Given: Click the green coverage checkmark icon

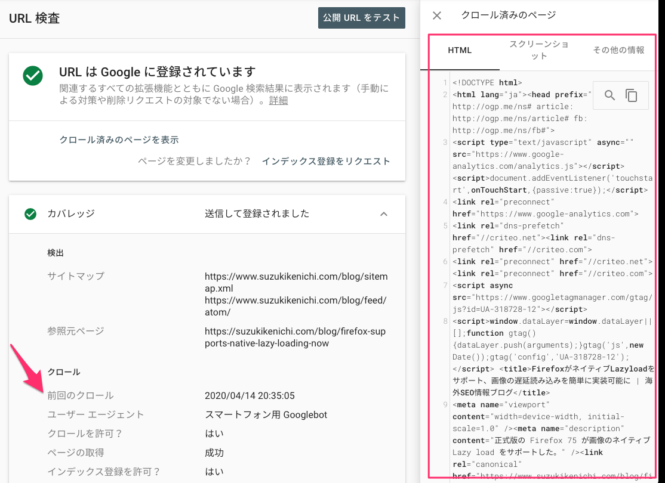Looking at the screenshot, I should click(30, 214).
